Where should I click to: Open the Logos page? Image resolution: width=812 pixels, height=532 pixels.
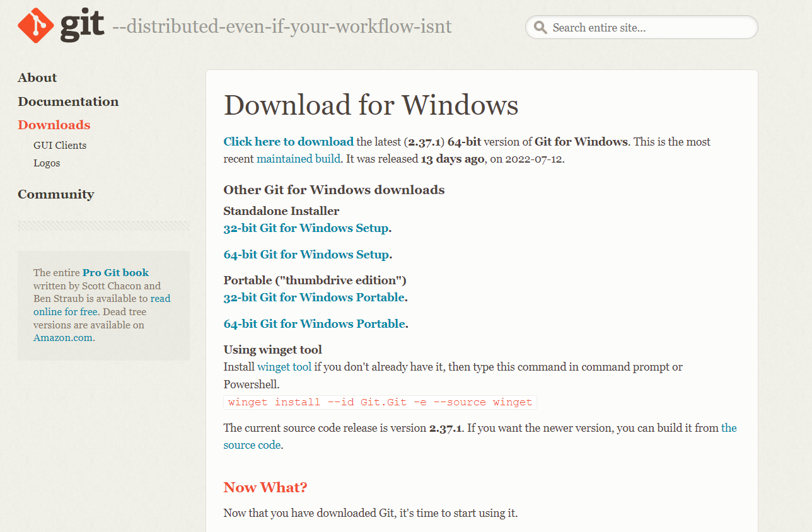(47, 163)
